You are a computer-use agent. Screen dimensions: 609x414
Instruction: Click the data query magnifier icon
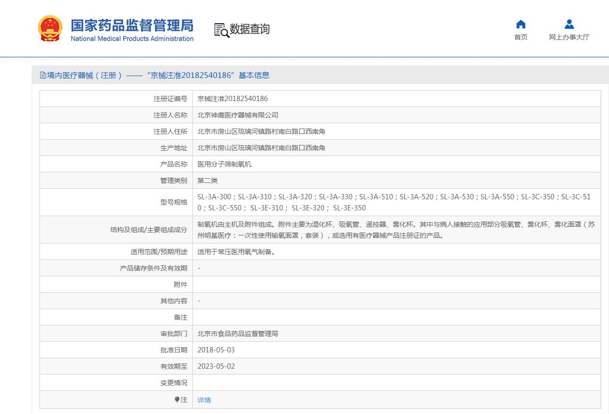221,30
